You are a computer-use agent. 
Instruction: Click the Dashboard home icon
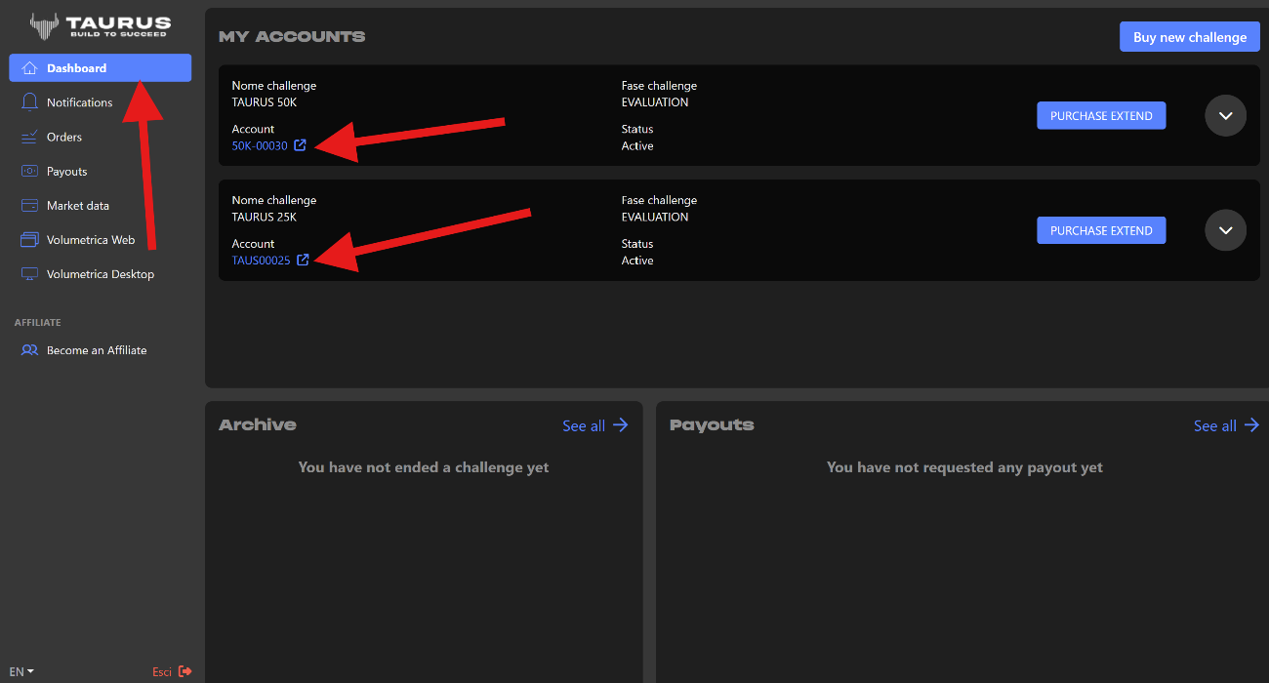29,68
